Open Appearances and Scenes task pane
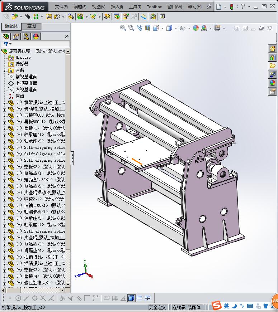 pyautogui.click(x=272, y=83)
